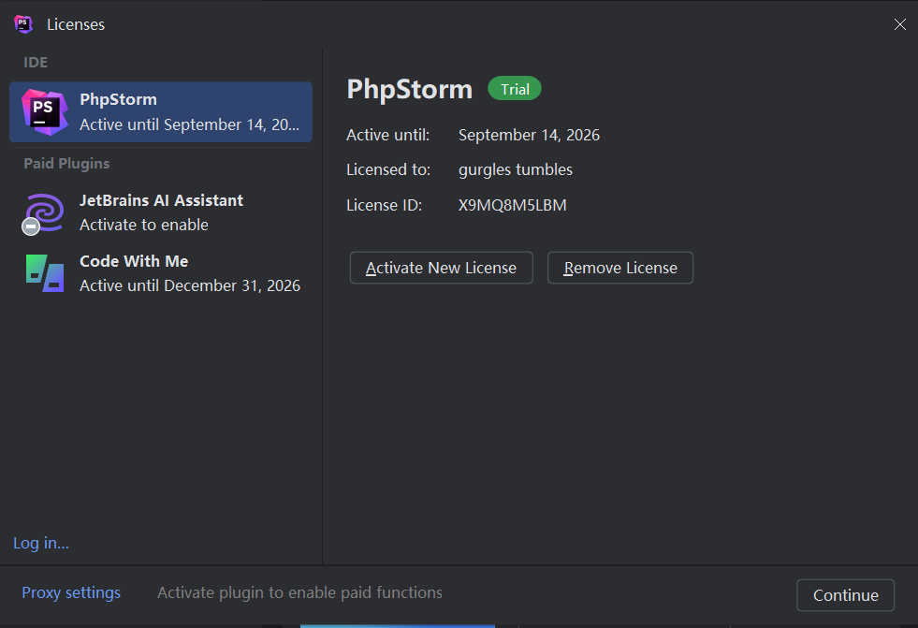The image size is (918, 628).
Task: Click the green Trial badge
Action: (x=515, y=89)
